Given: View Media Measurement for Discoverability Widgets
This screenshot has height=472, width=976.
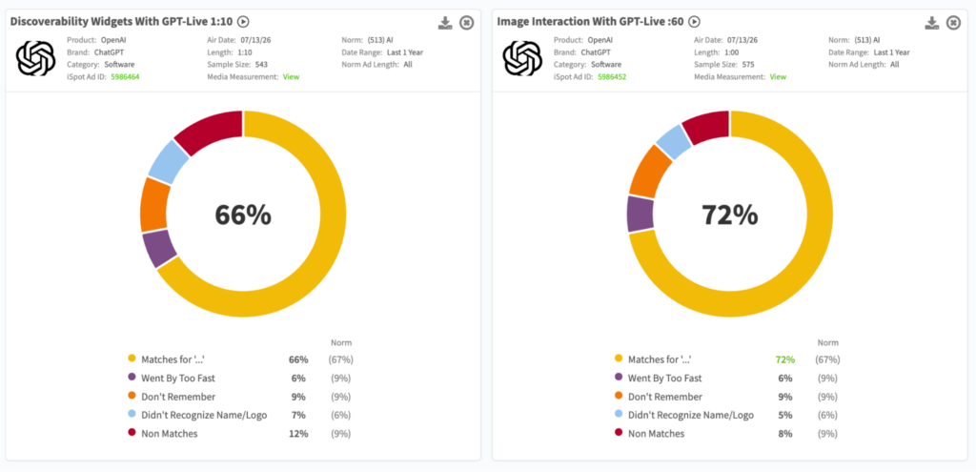Looking at the screenshot, I should click(292, 76).
